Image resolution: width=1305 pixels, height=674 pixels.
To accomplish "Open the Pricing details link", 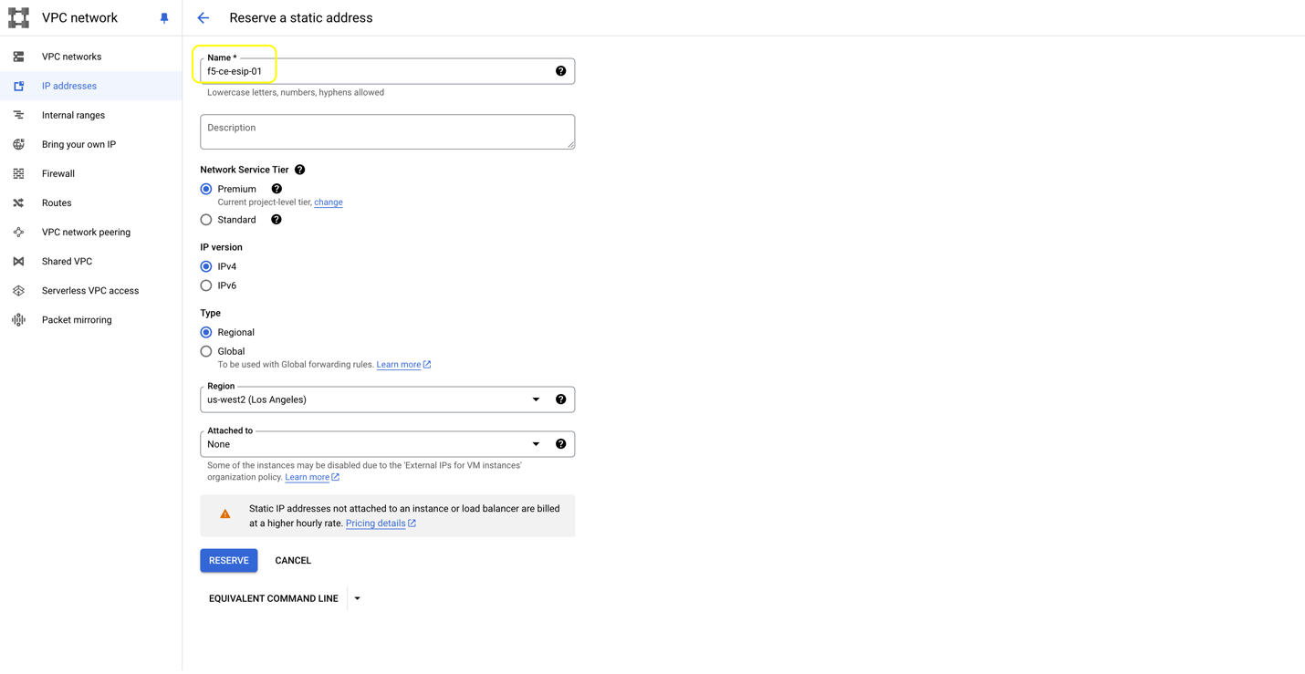I will coord(376,523).
